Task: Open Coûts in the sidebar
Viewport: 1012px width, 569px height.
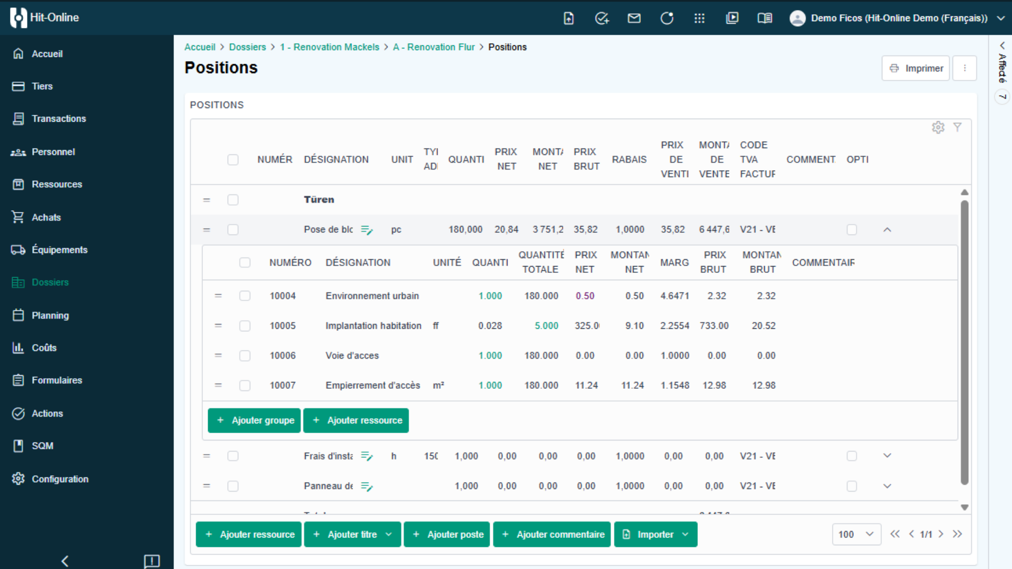Action: point(44,348)
